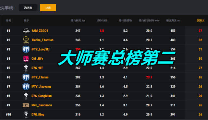Image resolution: width=208 pixels, height=120 pixels.
Task: Click D7G logo beside D7G_King
Action: click(26, 114)
